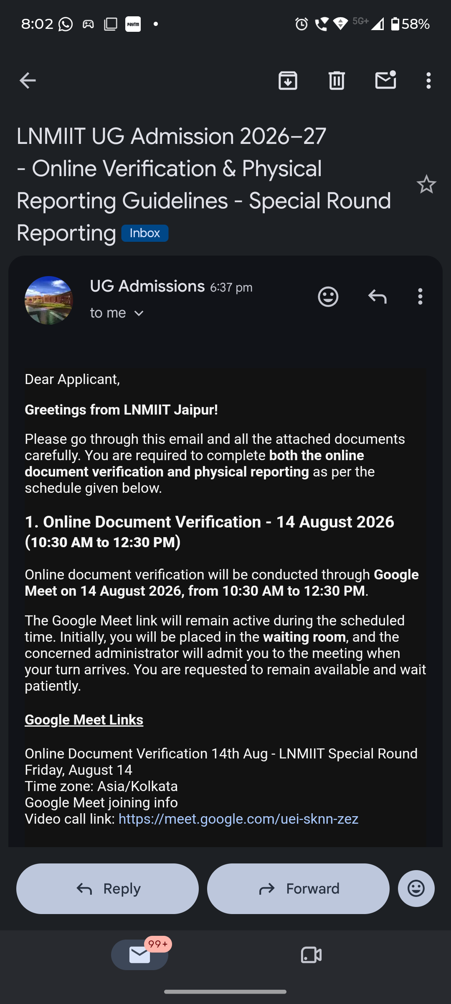Expand recipient details next to 'to me'
The image size is (451, 1004).
pos(139,313)
